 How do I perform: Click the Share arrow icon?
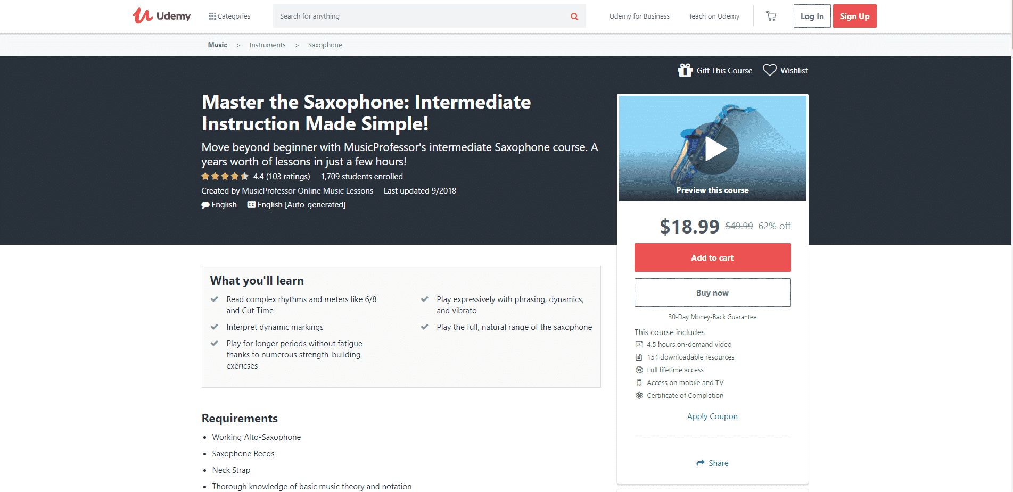[701, 463]
